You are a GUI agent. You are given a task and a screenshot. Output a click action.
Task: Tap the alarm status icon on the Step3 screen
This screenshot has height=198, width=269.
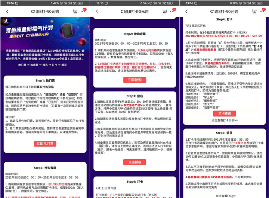(151, 3)
